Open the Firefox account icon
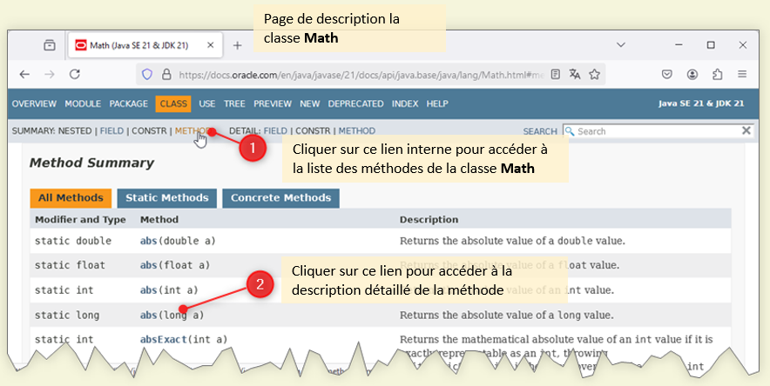The image size is (770, 386). tap(692, 75)
